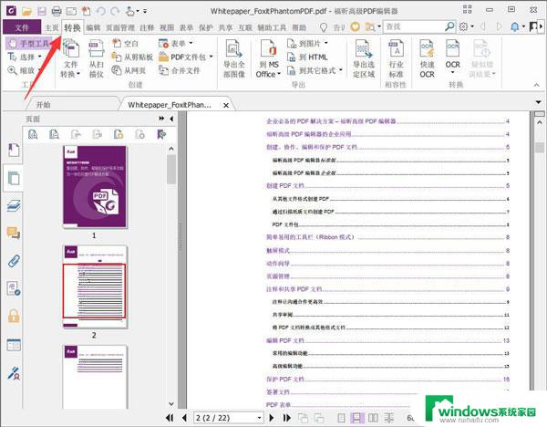Screen dimensions: 547x427
Task: Open the 保护 protect ribbon tab
Action: coord(206,27)
